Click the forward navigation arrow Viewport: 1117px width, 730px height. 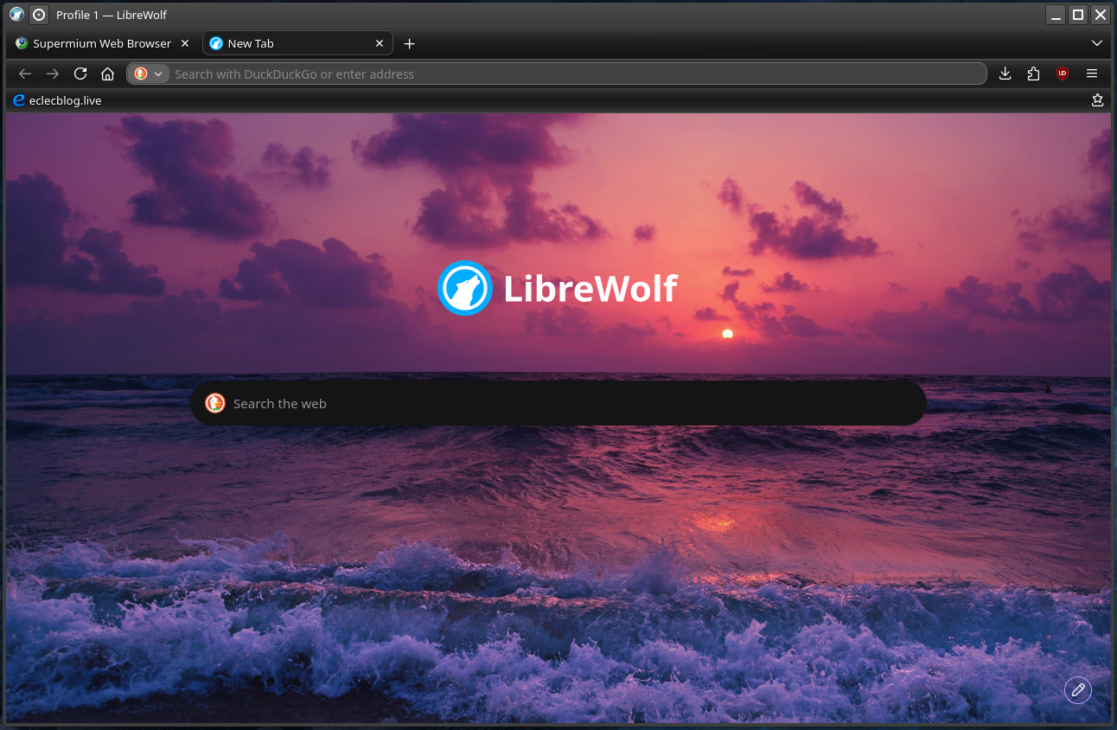[53, 74]
